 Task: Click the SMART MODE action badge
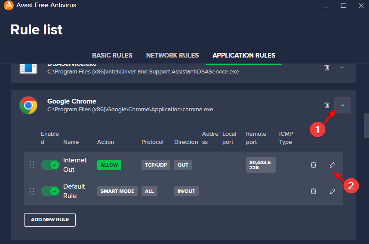(117, 191)
